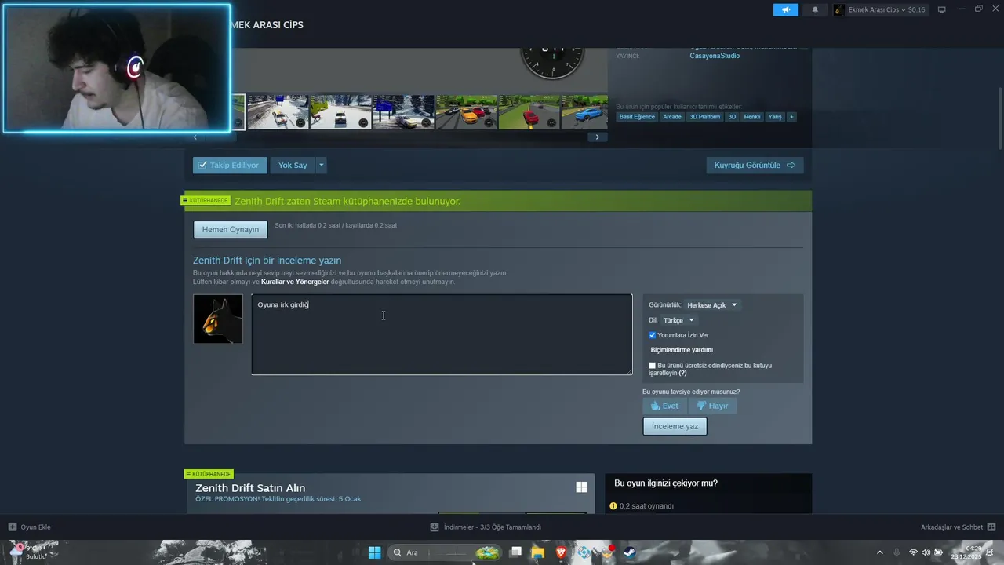This screenshot has height=565, width=1004.
Task: Open the CasayonaStudio publisher link
Action: (715, 56)
